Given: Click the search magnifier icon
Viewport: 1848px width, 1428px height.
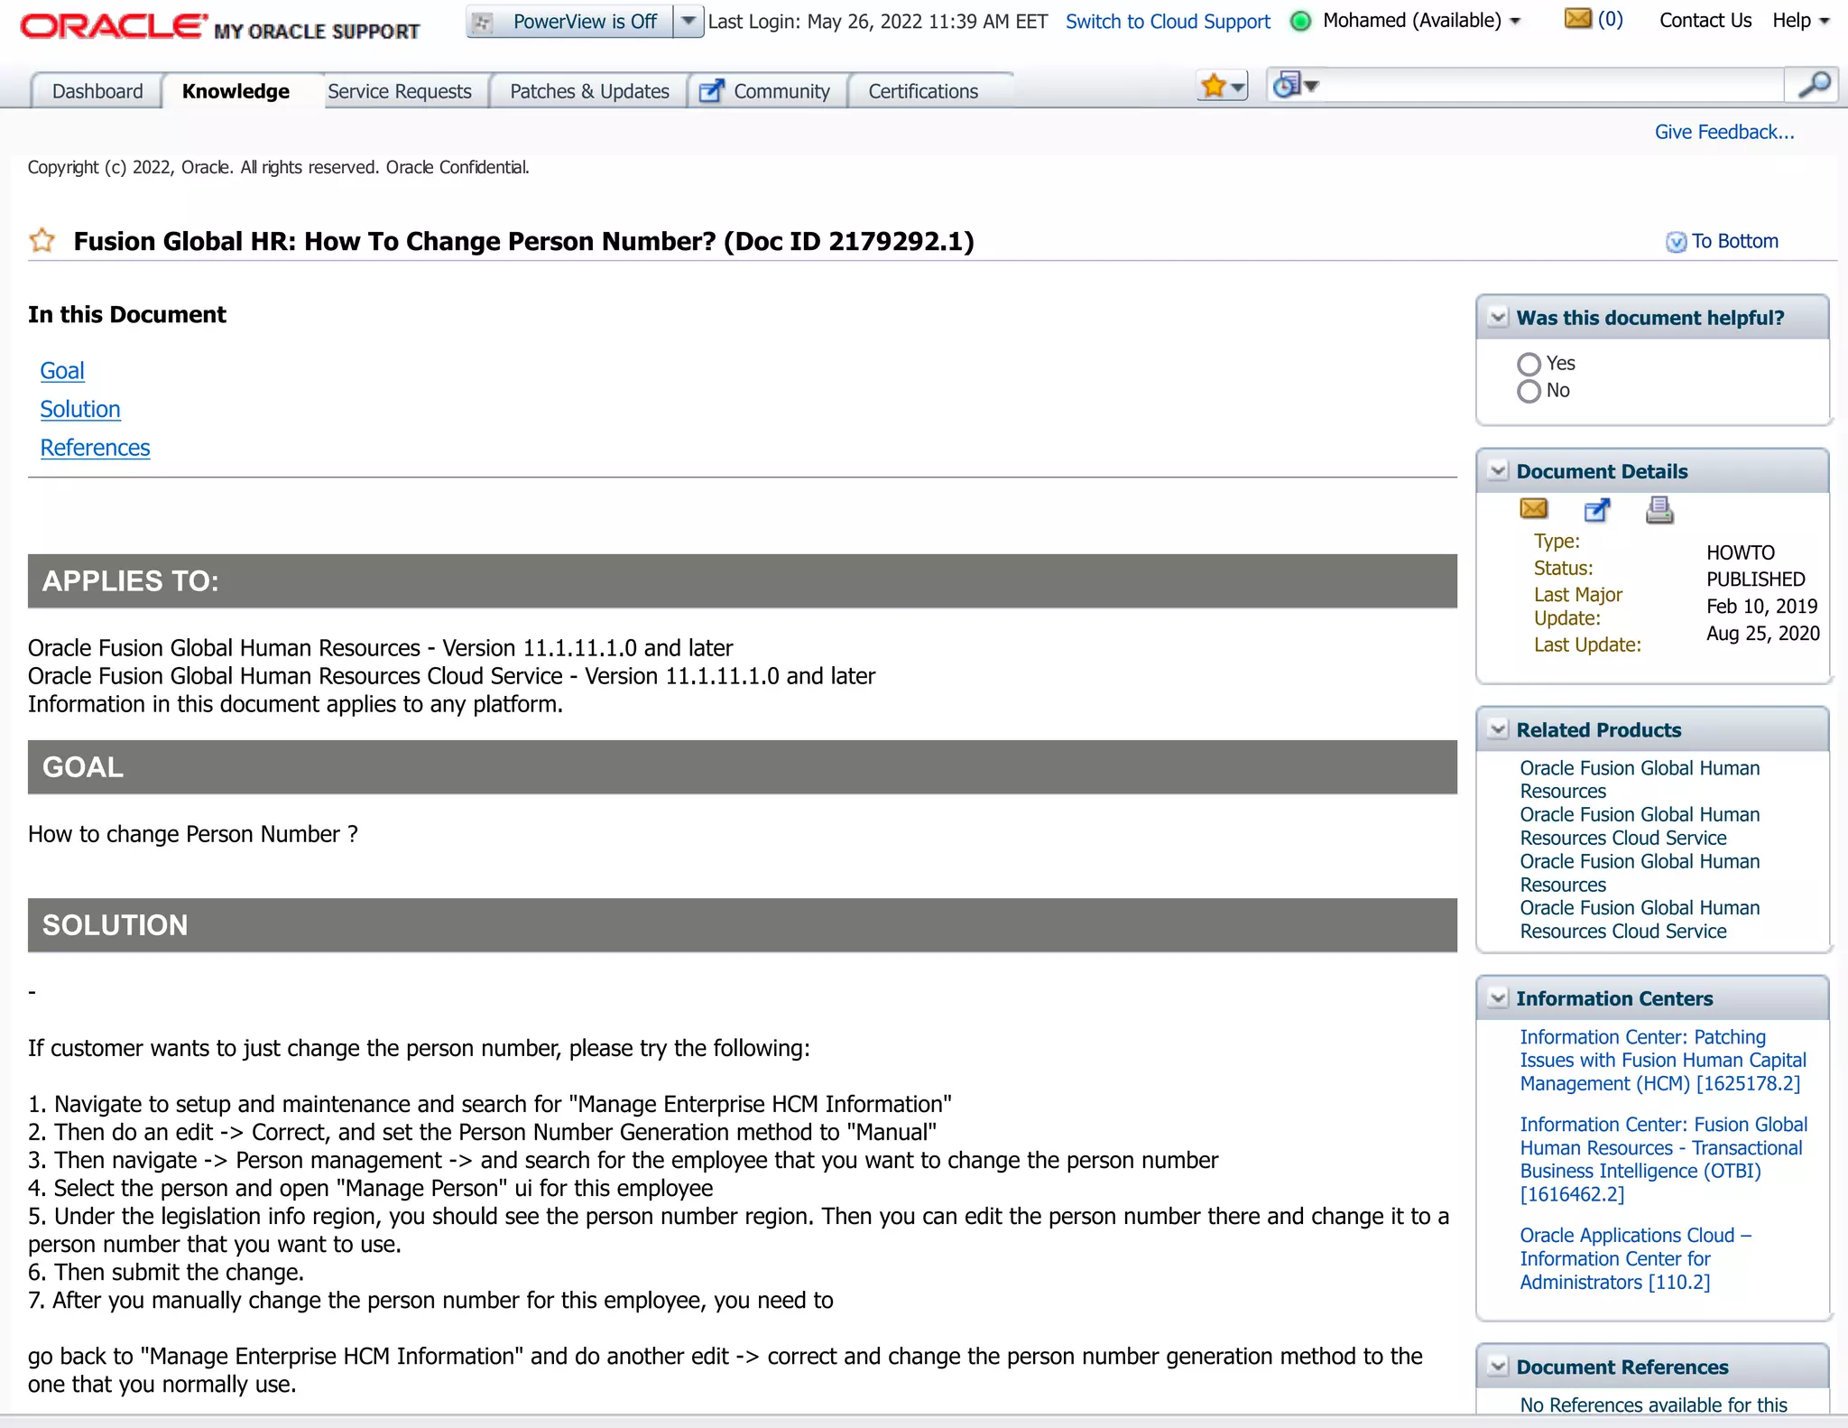Looking at the screenshot, I should (x=1813, y=86).
